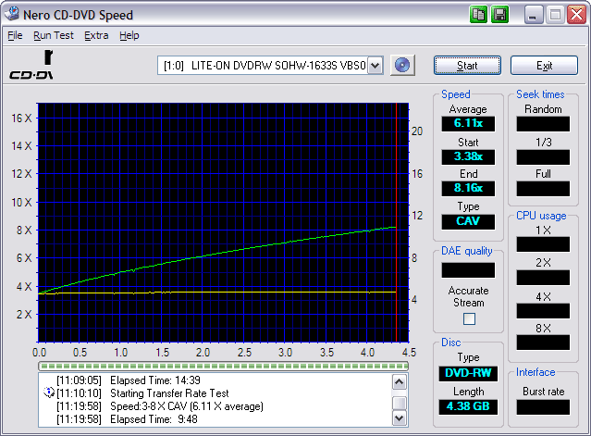Click the empty Random seek time field
The width and height of the screenshot is (591, 436).
click(x=543, y=124)
